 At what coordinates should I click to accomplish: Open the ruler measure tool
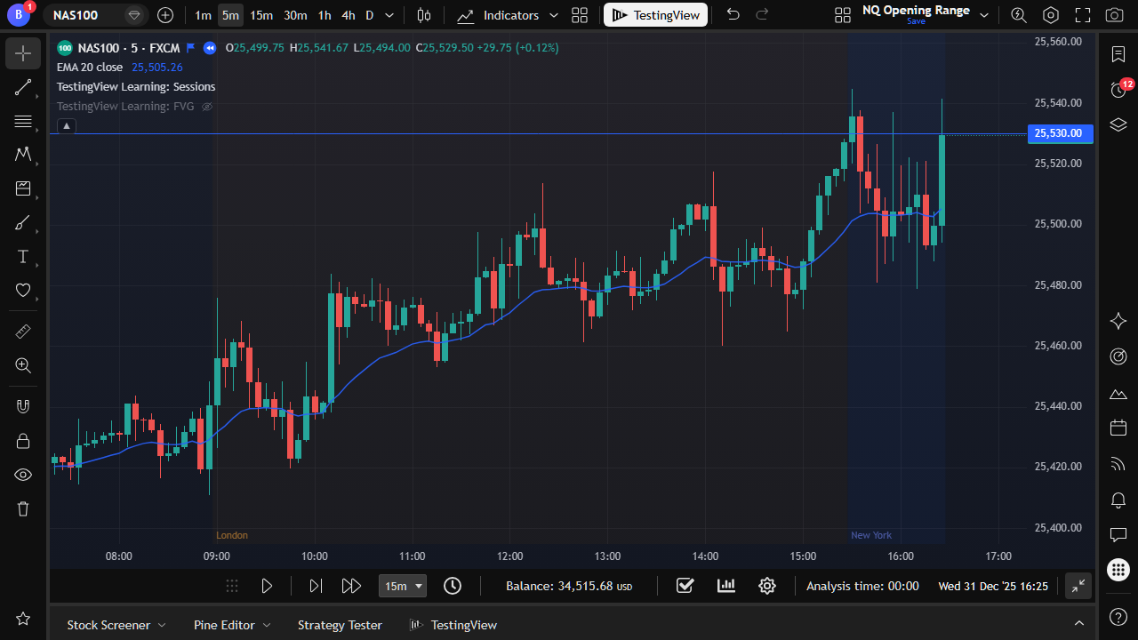(23, 332)
